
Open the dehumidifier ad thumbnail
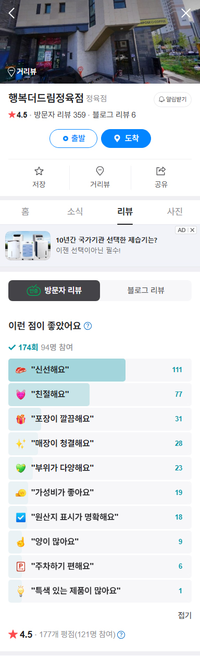click(x=28, y=246)
